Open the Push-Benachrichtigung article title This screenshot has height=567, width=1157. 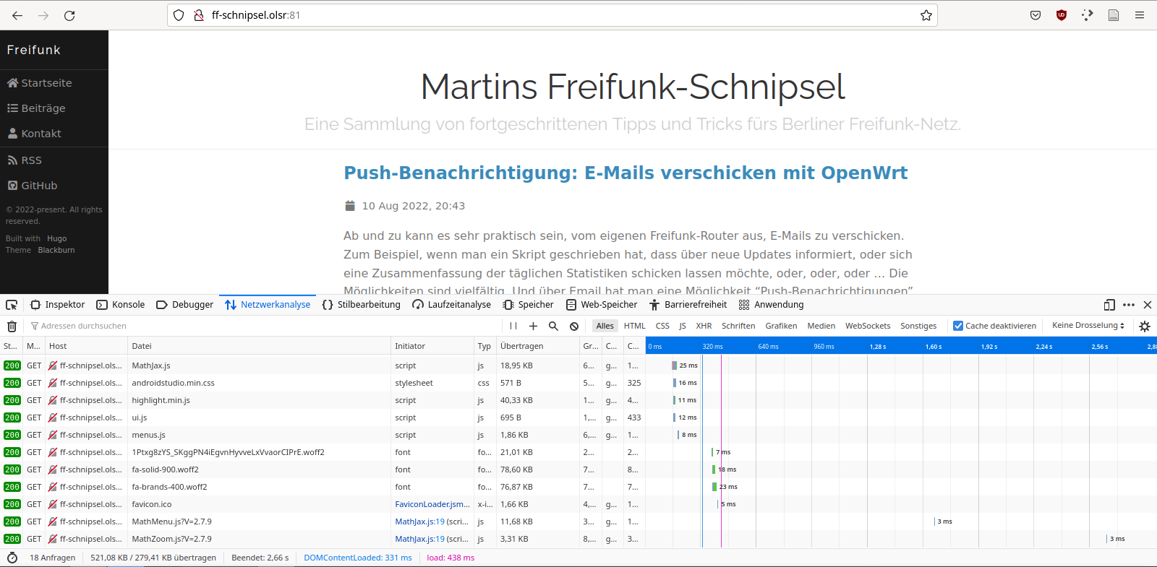pos(626,173)
